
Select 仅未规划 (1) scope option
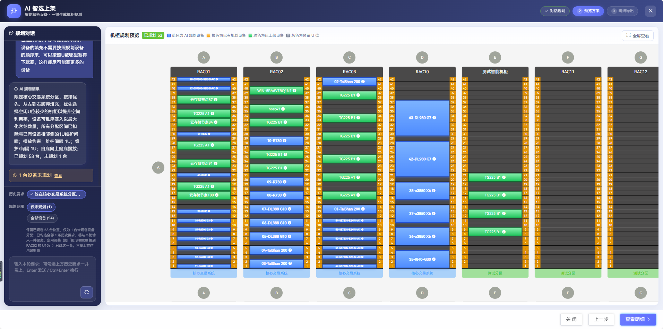click(x=41, y=207)
